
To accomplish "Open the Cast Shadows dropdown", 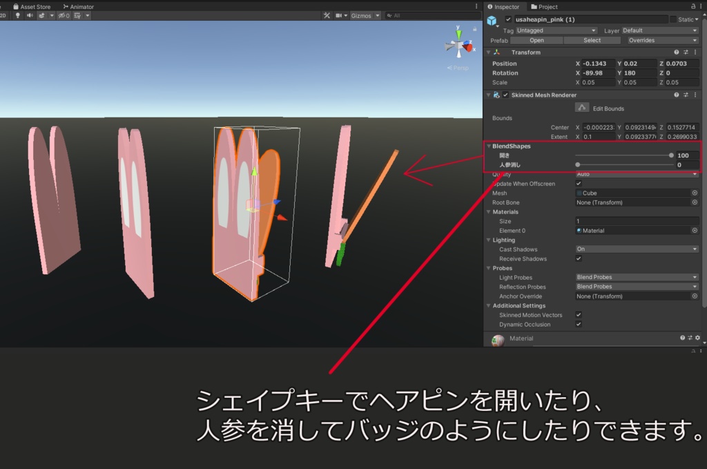I will (x=637, y=249).
